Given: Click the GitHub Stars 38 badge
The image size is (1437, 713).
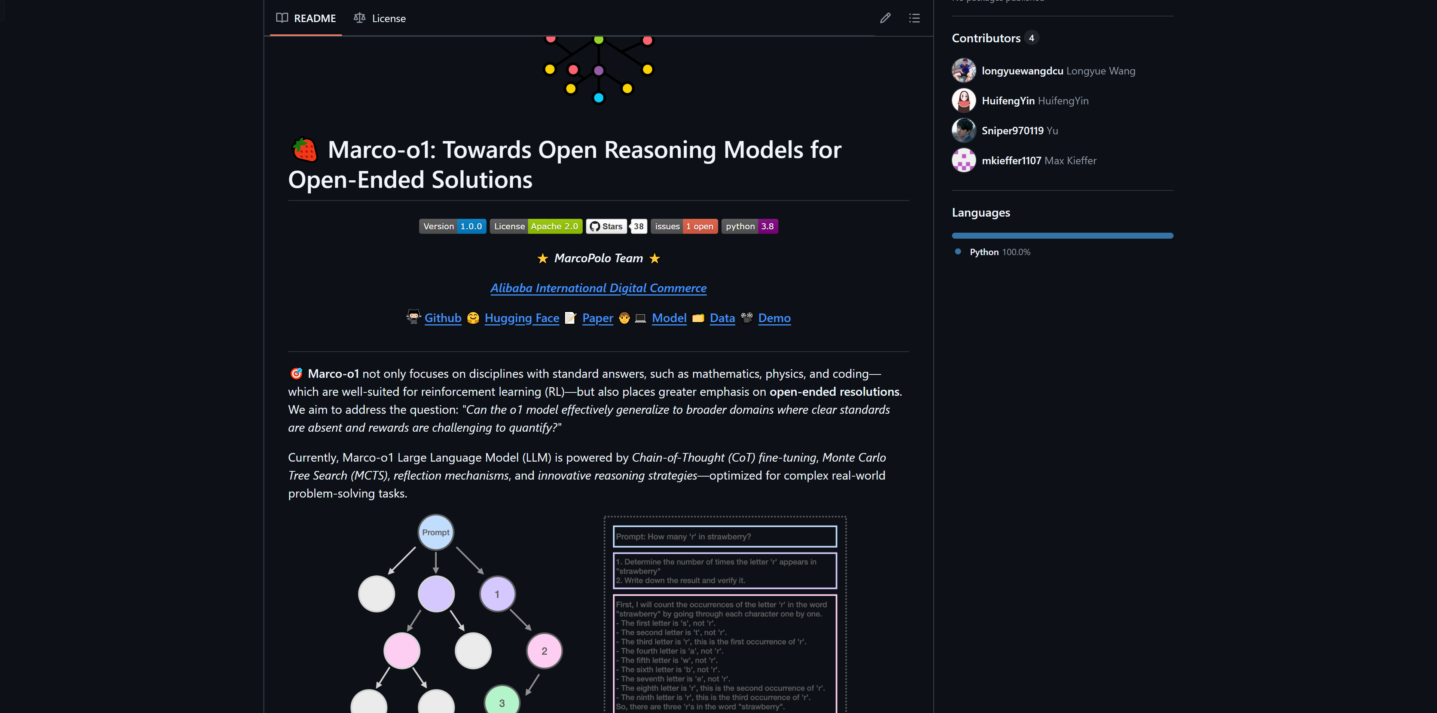Looking at the screenshot, I should tap(616, 226).
